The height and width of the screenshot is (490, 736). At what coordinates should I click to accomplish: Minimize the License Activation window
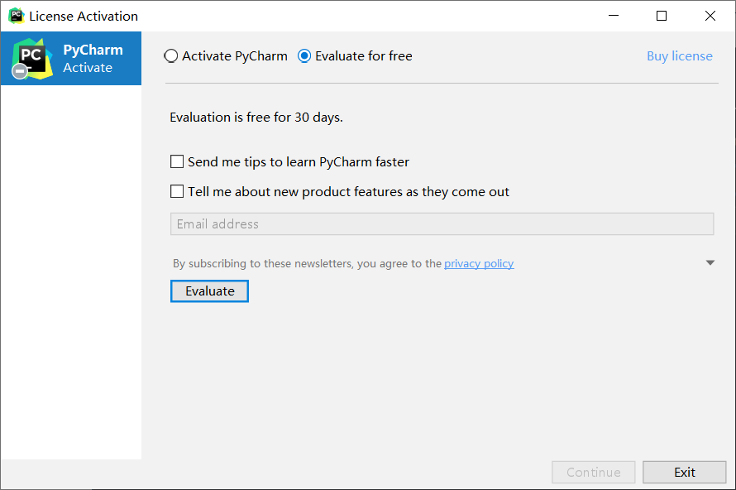pyautogui.click(x=614, y=16)
